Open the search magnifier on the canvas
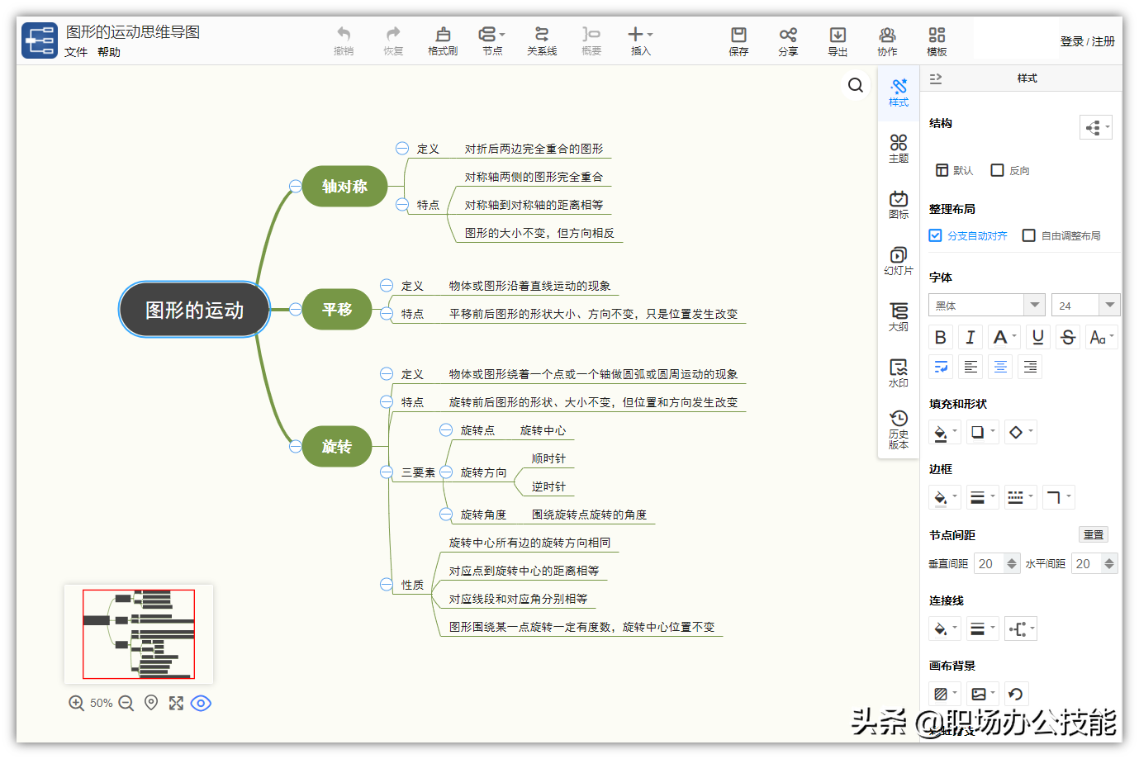This screenshot has height=759, width=1139. coord(855,84)
